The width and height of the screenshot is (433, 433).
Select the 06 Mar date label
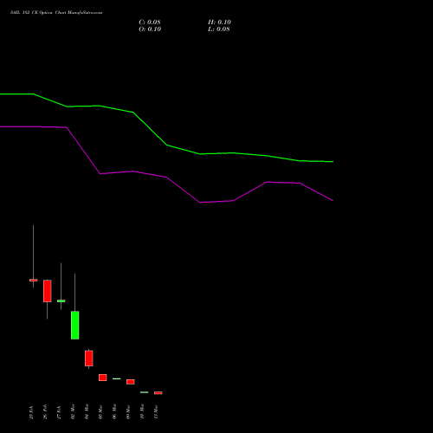pos(114,411)
